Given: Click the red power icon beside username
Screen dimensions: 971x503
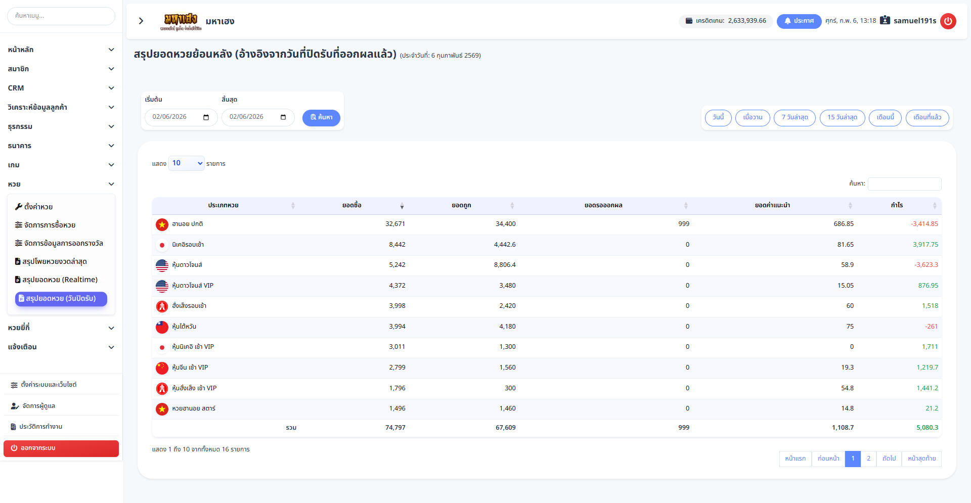Looking at the screenshot, I should [948, 21].
